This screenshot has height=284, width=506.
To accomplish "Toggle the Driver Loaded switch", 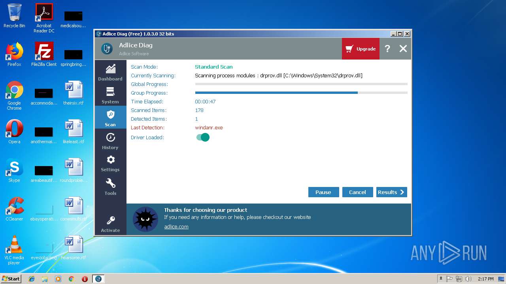I will point(203,137).
